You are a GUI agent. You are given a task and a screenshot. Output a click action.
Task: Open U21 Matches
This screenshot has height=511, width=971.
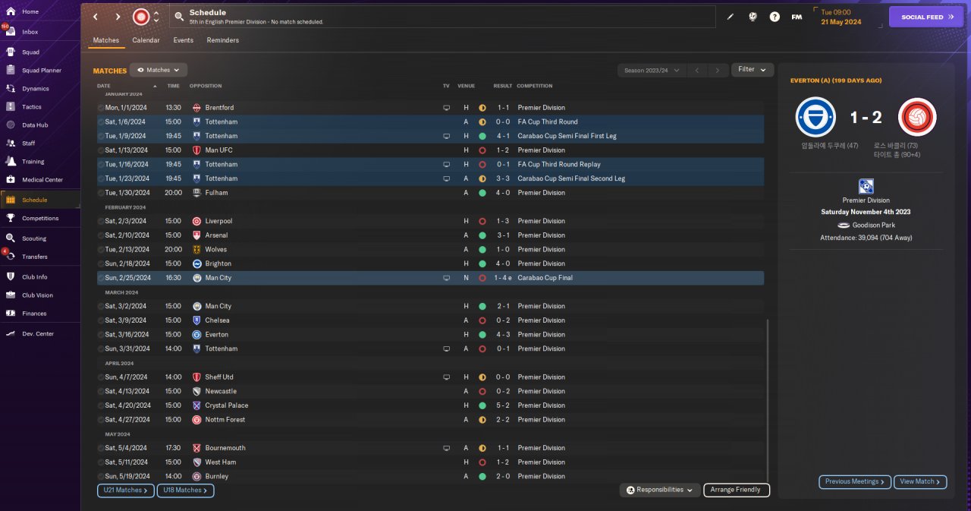126,490
